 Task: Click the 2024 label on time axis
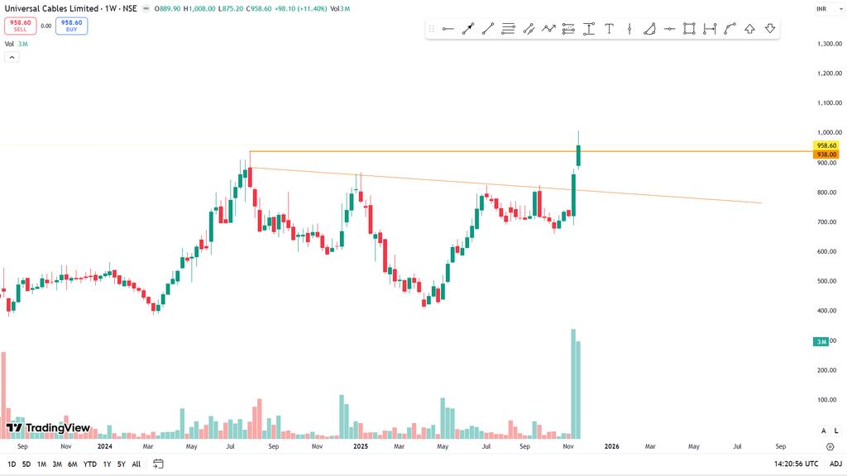point(105,446)
